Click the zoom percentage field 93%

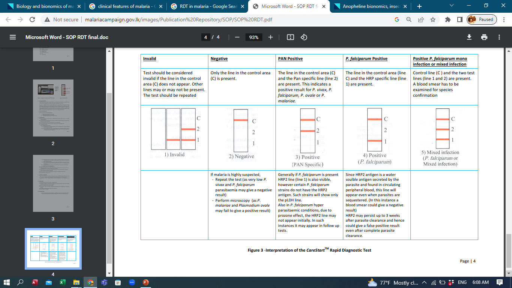point(254,37)
